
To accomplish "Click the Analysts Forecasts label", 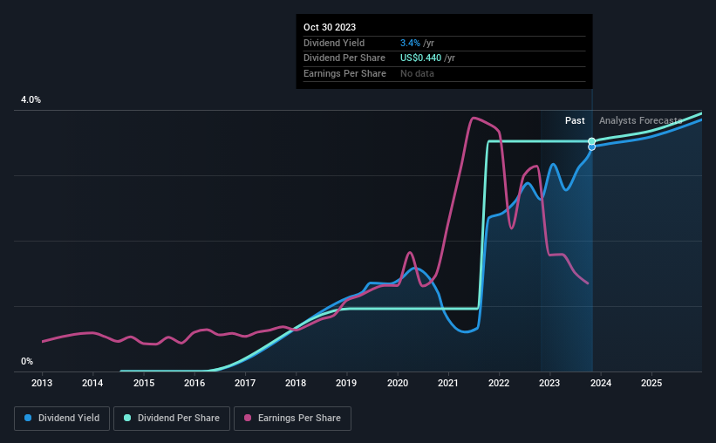I will tap(641, 120).
